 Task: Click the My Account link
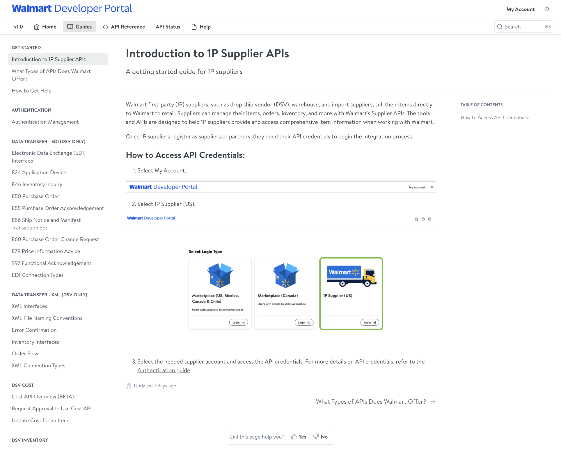click(x=521, y=9)
